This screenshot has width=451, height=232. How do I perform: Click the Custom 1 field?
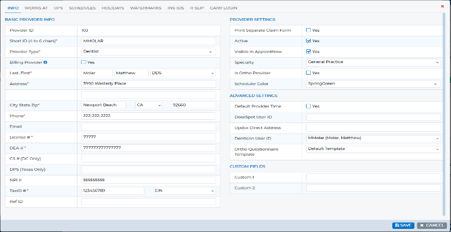(373, 177)
